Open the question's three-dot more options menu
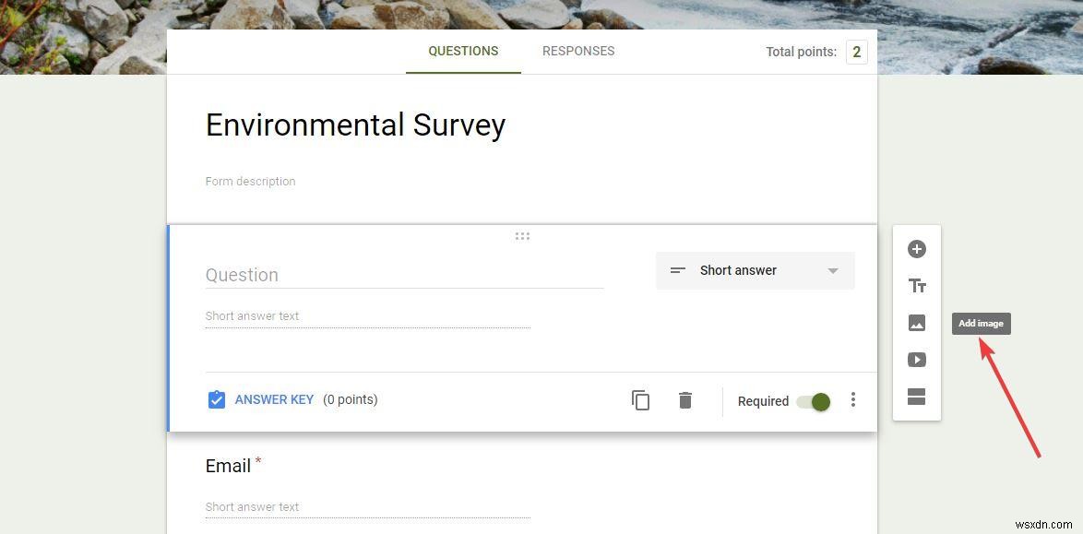The height and width of the screenshot is (534, 1083). coord(853,400)
